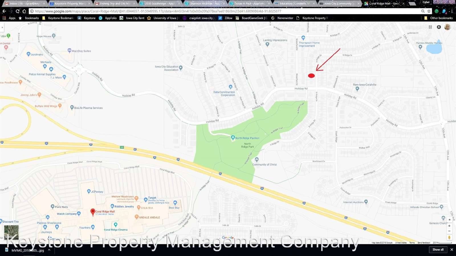This screenshot has height=256, width=456.
Task: Click the Target store marker
Action: point(146,199)
